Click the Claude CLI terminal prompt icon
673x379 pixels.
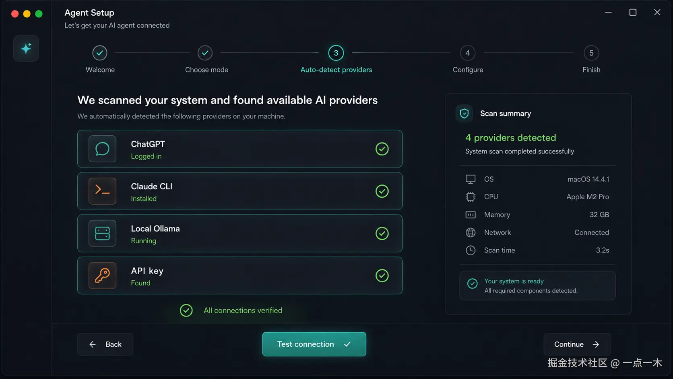coord(102,191)
